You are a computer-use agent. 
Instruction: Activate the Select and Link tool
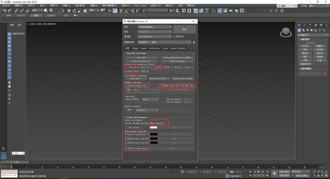click(x=16, y=11)
